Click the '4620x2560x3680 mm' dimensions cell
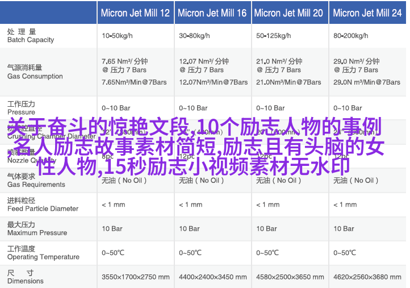Image resolution: width=410 pixels, height=288 pixels. 367,277
